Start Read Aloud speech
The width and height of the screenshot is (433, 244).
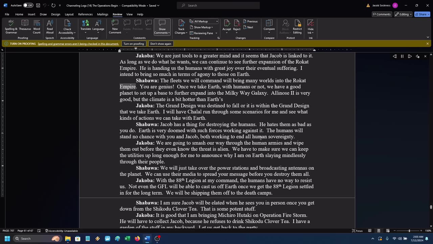(50, 27)
